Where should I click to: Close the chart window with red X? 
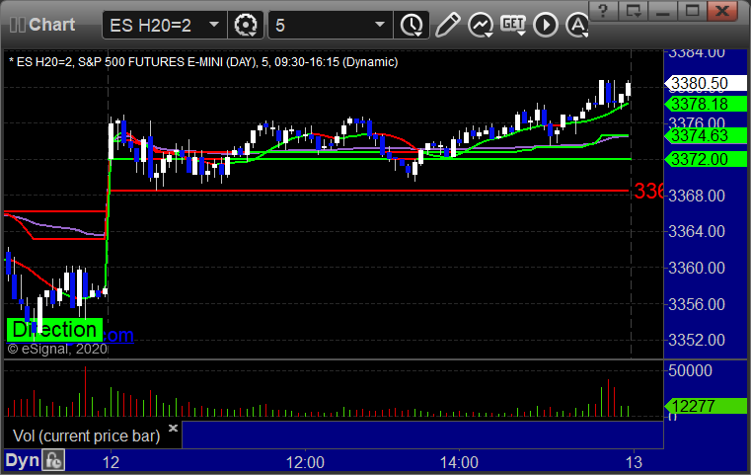[x=722, y=11]
